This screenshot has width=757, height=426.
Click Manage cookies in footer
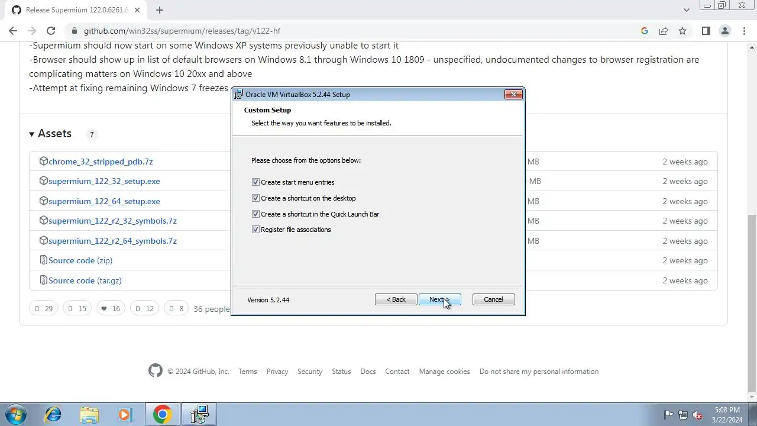[445, 372]
